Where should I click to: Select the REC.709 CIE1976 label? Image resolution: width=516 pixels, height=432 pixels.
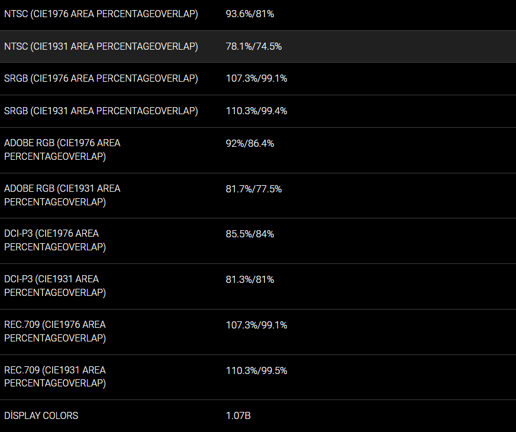point(55,331)
